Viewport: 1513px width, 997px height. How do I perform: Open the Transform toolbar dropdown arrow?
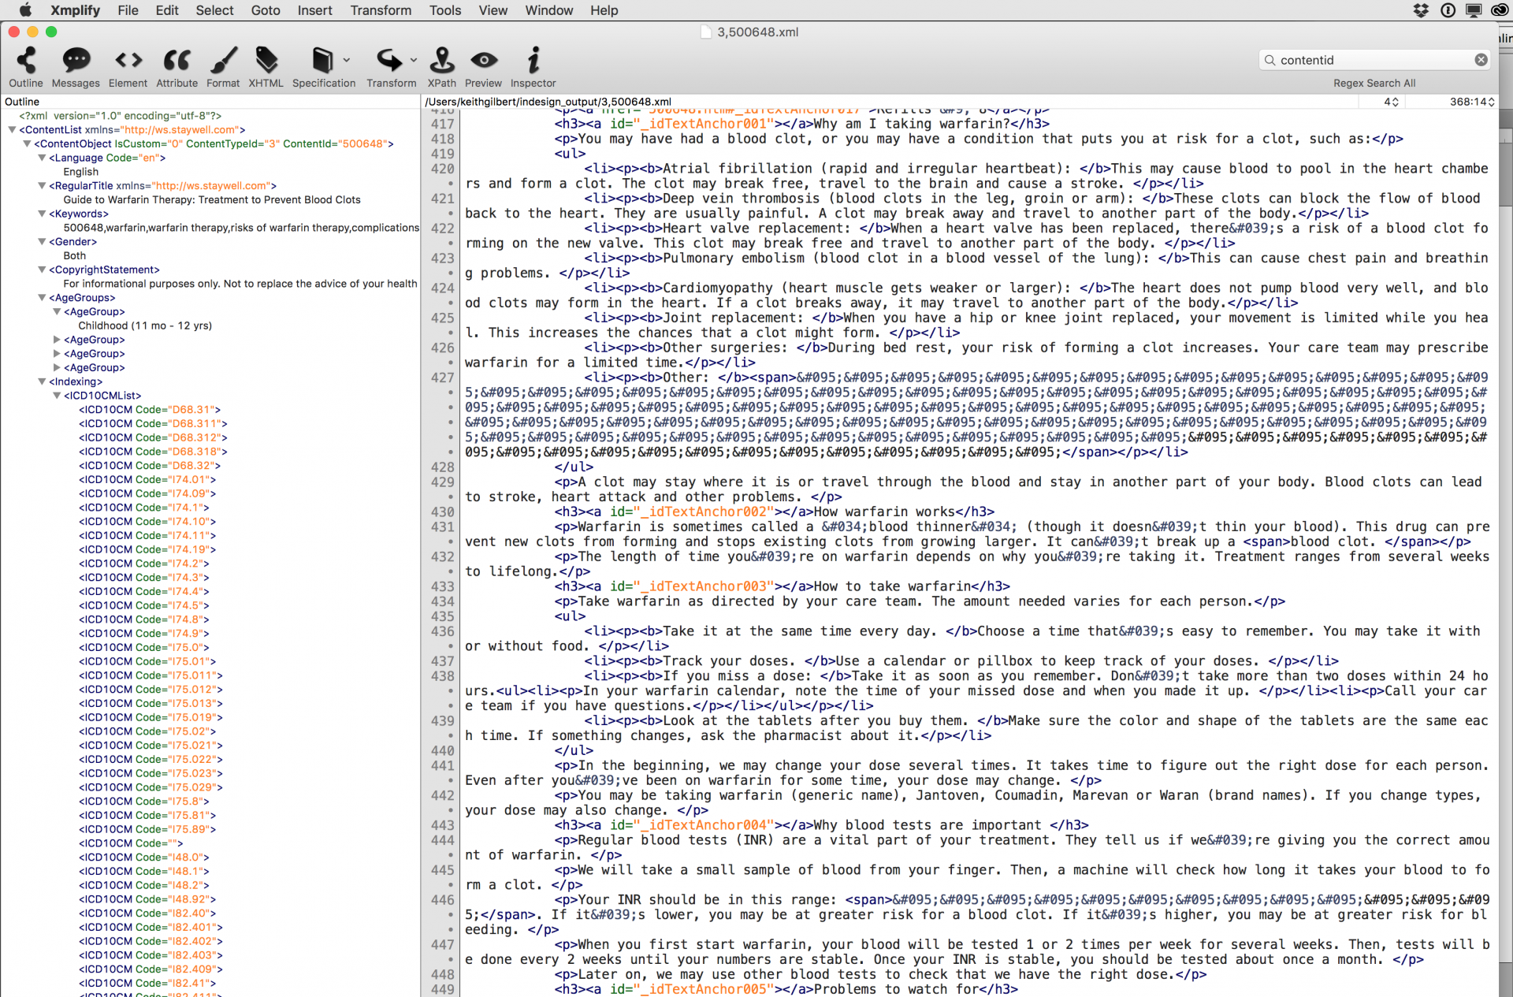point(414,60)
